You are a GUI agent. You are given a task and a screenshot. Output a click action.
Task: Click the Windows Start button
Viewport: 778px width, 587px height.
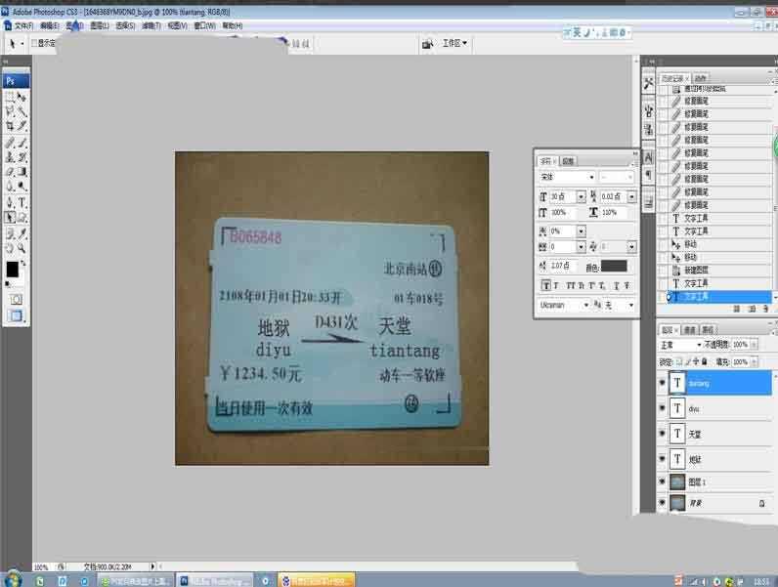tap(11, 579)
